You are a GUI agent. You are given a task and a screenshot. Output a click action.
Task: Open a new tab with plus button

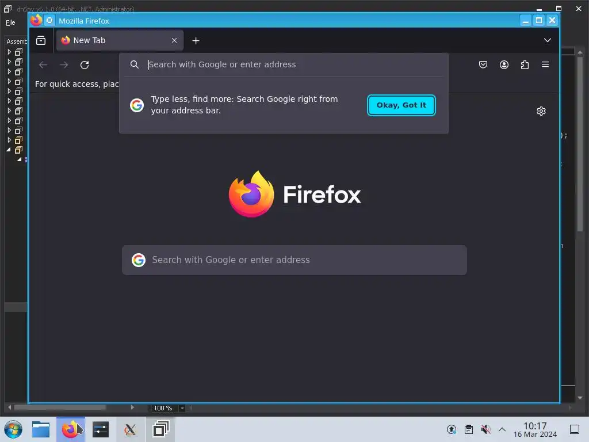click(196, 41)
